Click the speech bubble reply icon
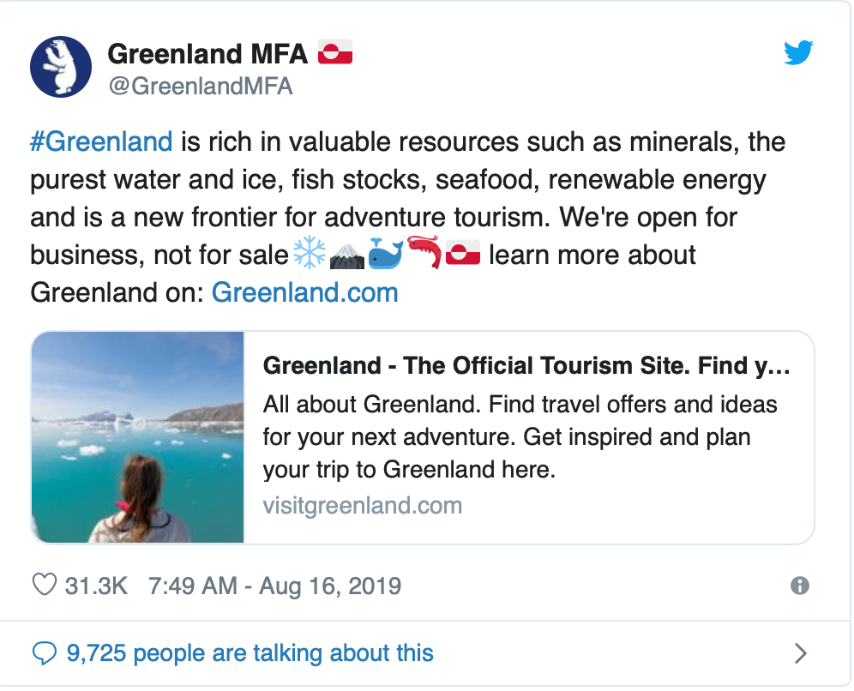The image size is (854, 691). (44, 653)
